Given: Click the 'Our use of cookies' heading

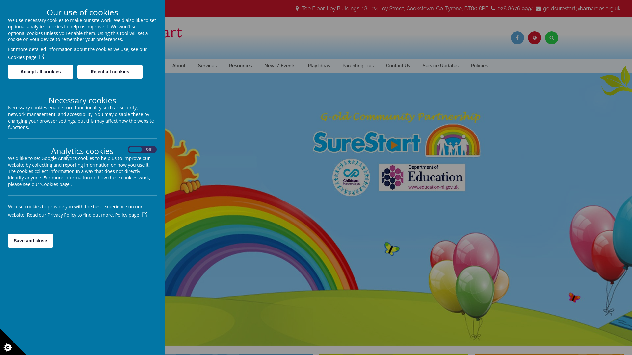Looking at the screenshot, I should (x=82, y=12).
